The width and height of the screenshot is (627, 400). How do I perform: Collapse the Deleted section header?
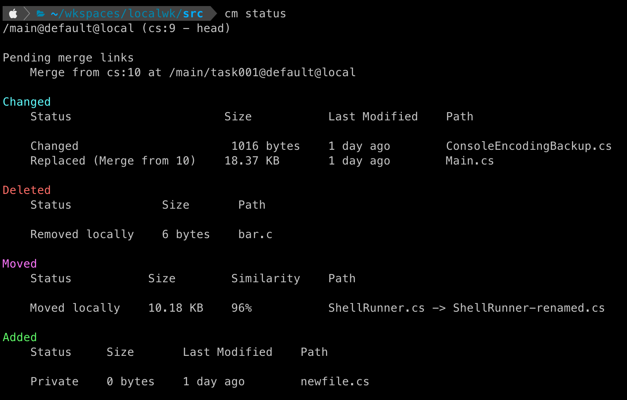click(x=26, y=190)
